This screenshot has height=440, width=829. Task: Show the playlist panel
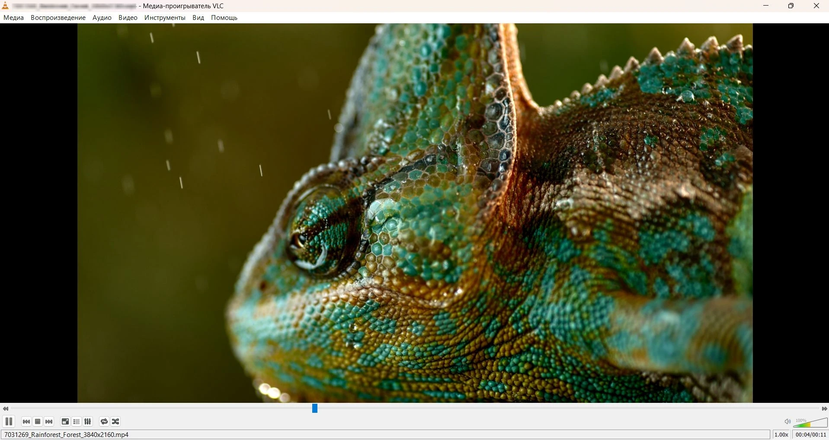pos(77,421)
